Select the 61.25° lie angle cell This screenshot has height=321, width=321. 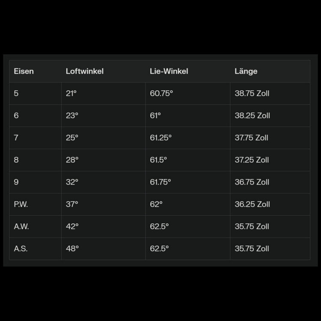coord(160,138)
